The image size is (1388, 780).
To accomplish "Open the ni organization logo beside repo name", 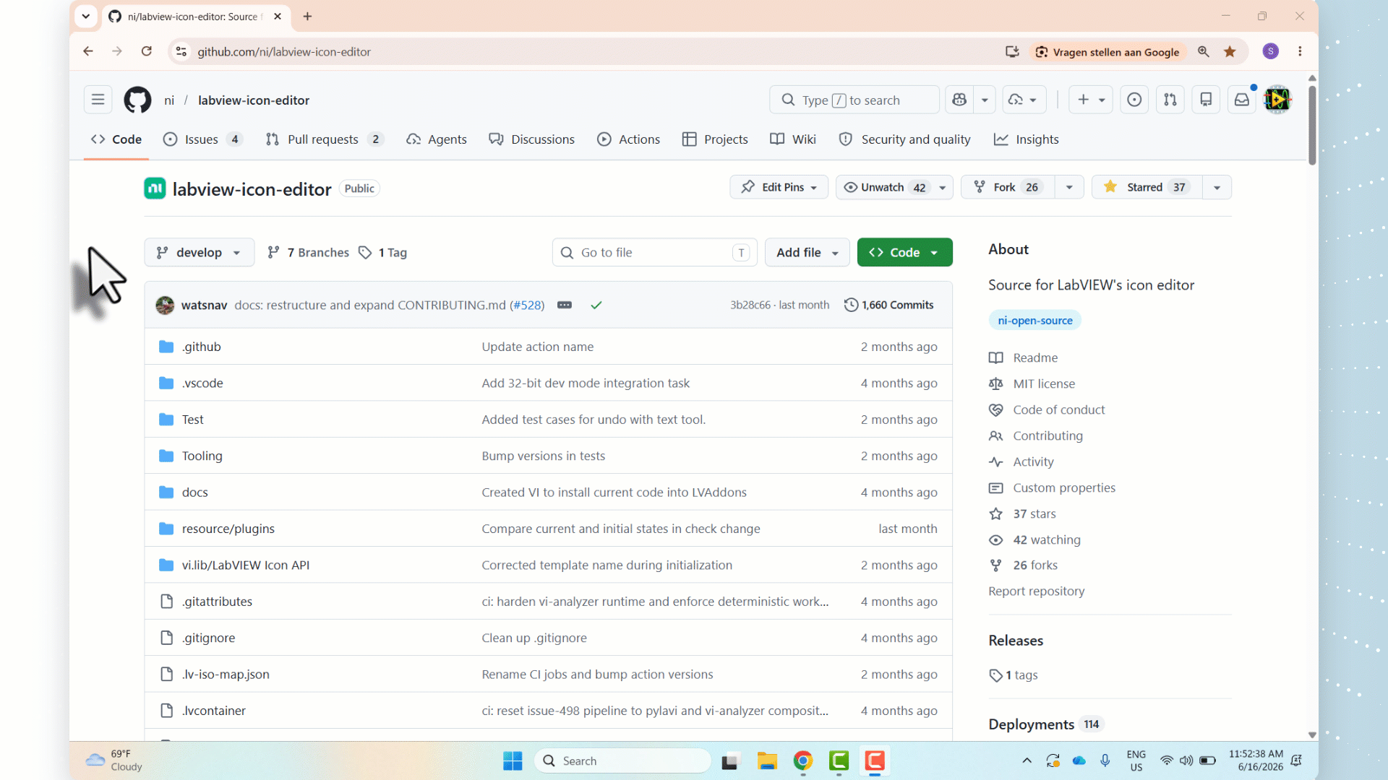I will coord(155,188).
